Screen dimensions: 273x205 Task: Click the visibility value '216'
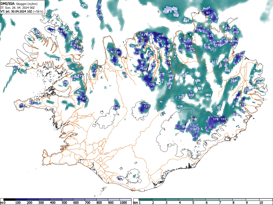point(194,119)
